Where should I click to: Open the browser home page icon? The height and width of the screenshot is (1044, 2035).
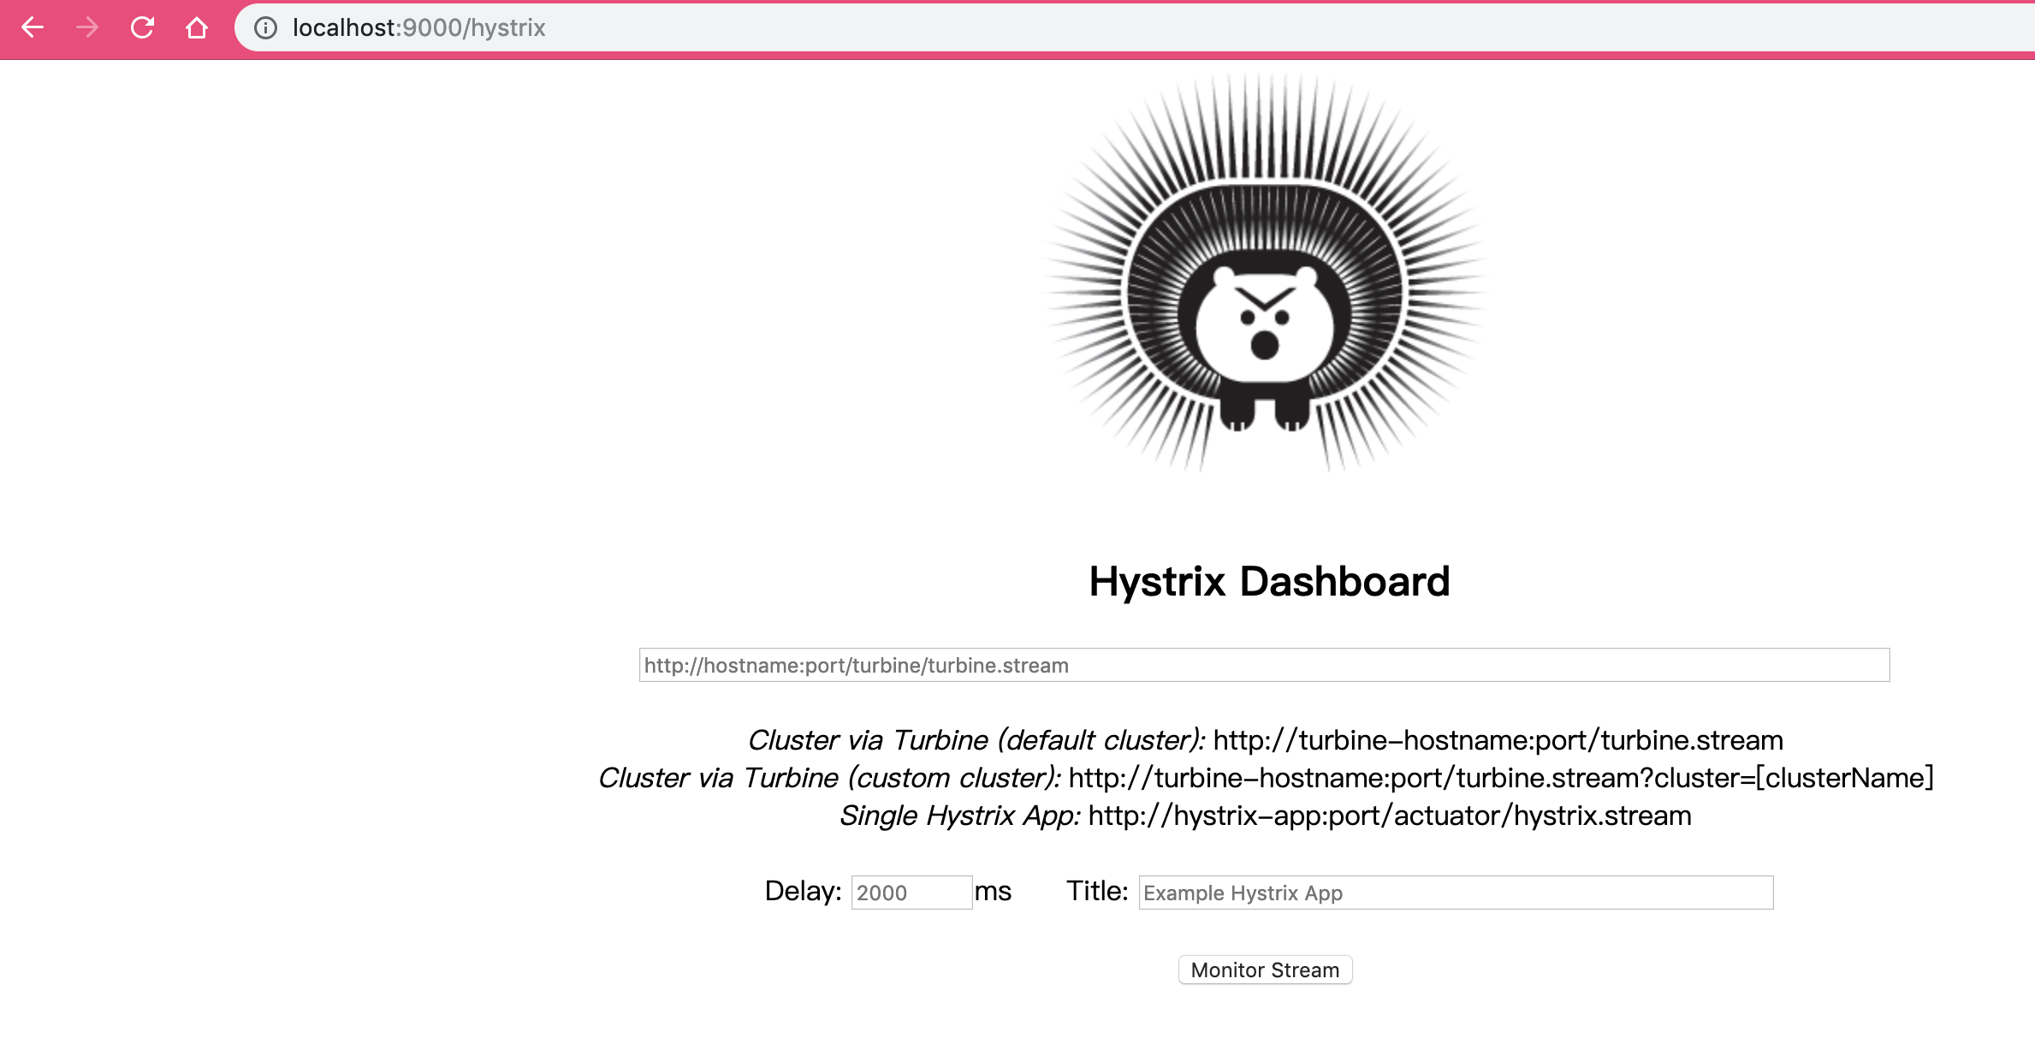pos(196,28)
